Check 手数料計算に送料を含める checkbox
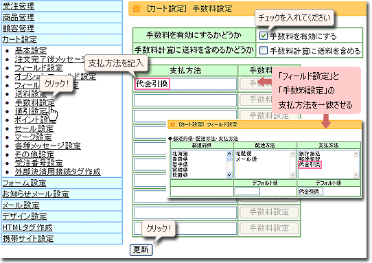Screen dimensions: 372x263 point(263,50)
